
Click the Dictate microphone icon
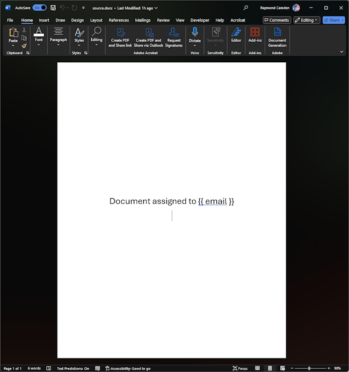pyautogui.click(x=194, y=32)
